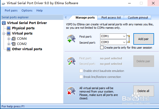Click the 'For help press F1' status text
Viewport: 159px width, 109px height.
coord(13,106)
